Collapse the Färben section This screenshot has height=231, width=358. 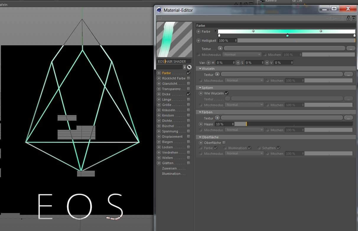click(x=200, y=112)
